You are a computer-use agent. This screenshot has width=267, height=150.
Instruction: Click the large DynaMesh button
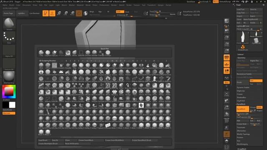(x=243, y=109)
